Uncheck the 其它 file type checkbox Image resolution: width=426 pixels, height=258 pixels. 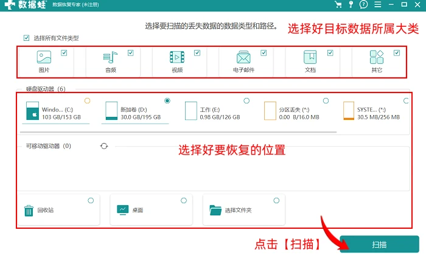pyautogui.click(x=397, y=53)
